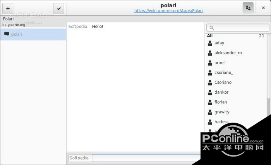Click the avatar icon next to dankor

210,93
